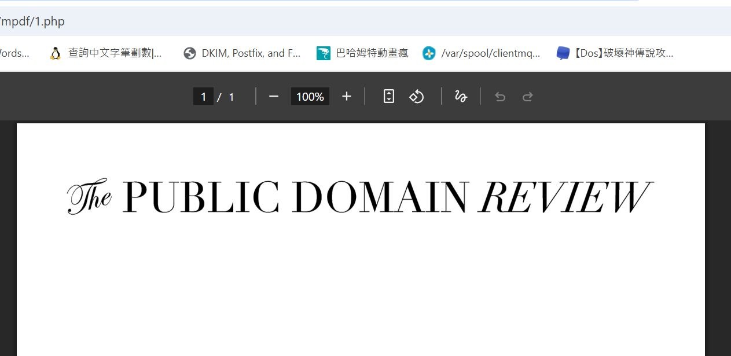The height and width of the screenshot is (356, 731).
Task: Click the zoom in plus icon
Action: tap(347, 97)
